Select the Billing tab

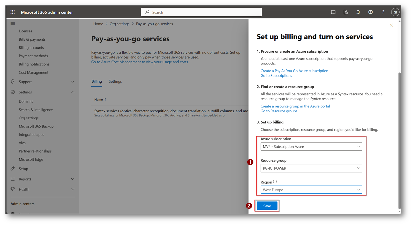[x=96, y=82]
